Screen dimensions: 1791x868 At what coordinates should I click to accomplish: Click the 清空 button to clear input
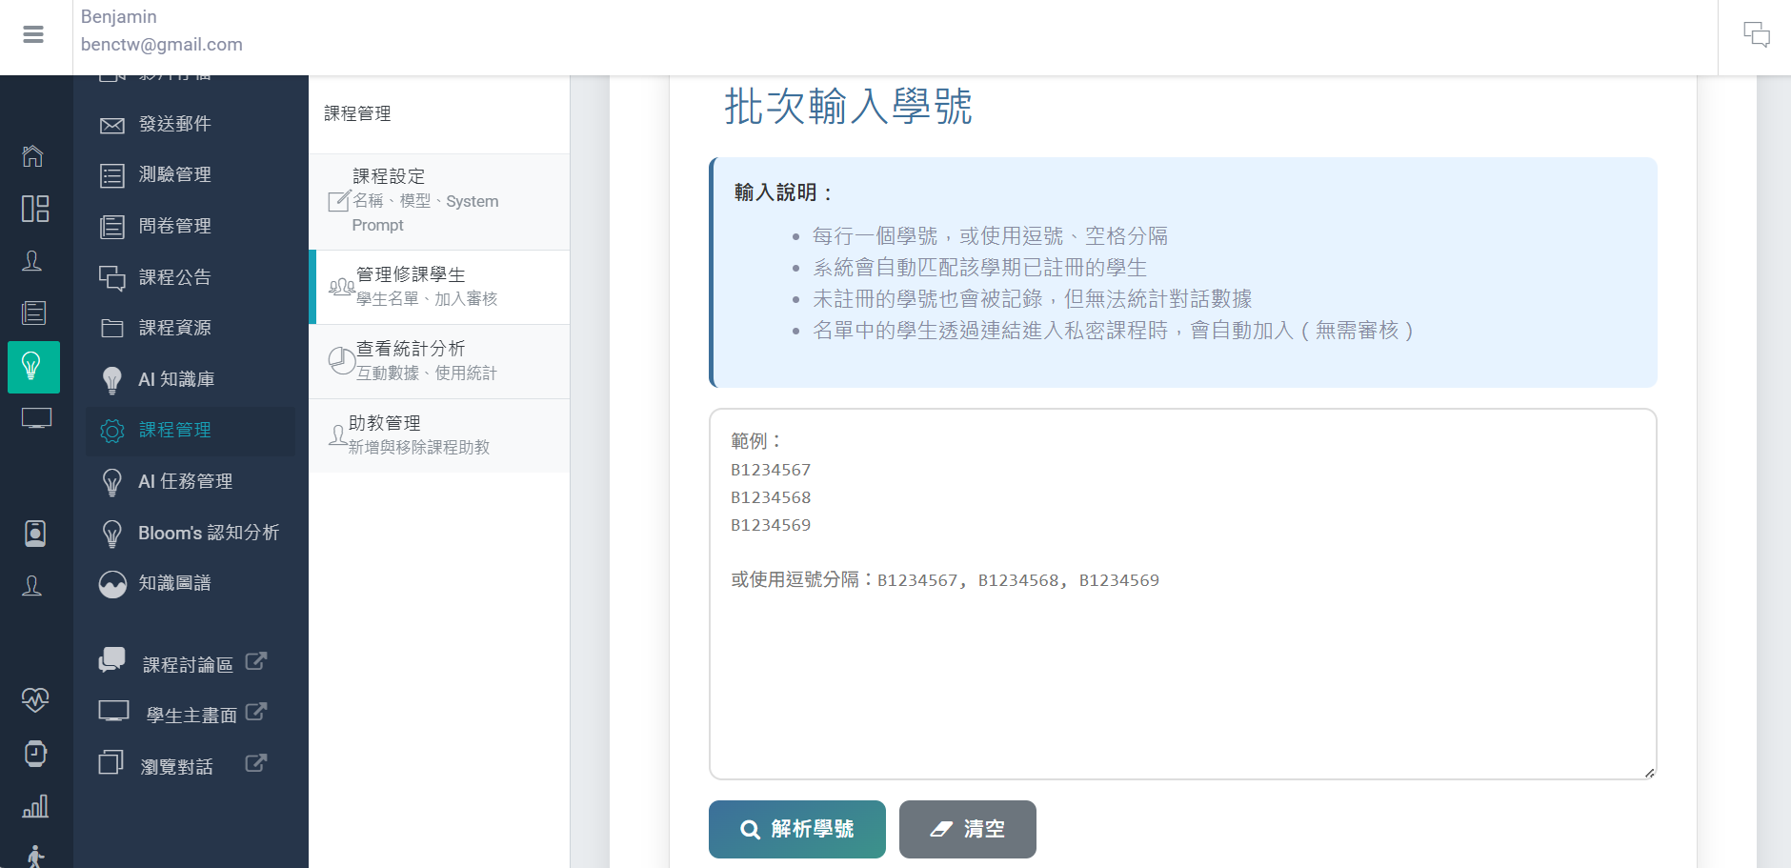(x=967, y=829)
